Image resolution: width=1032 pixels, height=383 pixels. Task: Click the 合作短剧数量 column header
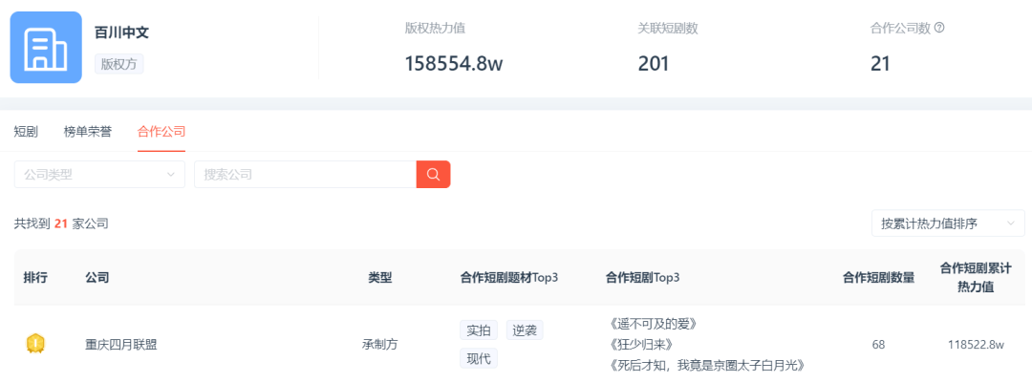pos(878,278)
